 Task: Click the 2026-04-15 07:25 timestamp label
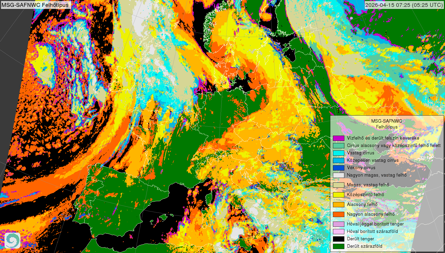(x=404, y=5)
